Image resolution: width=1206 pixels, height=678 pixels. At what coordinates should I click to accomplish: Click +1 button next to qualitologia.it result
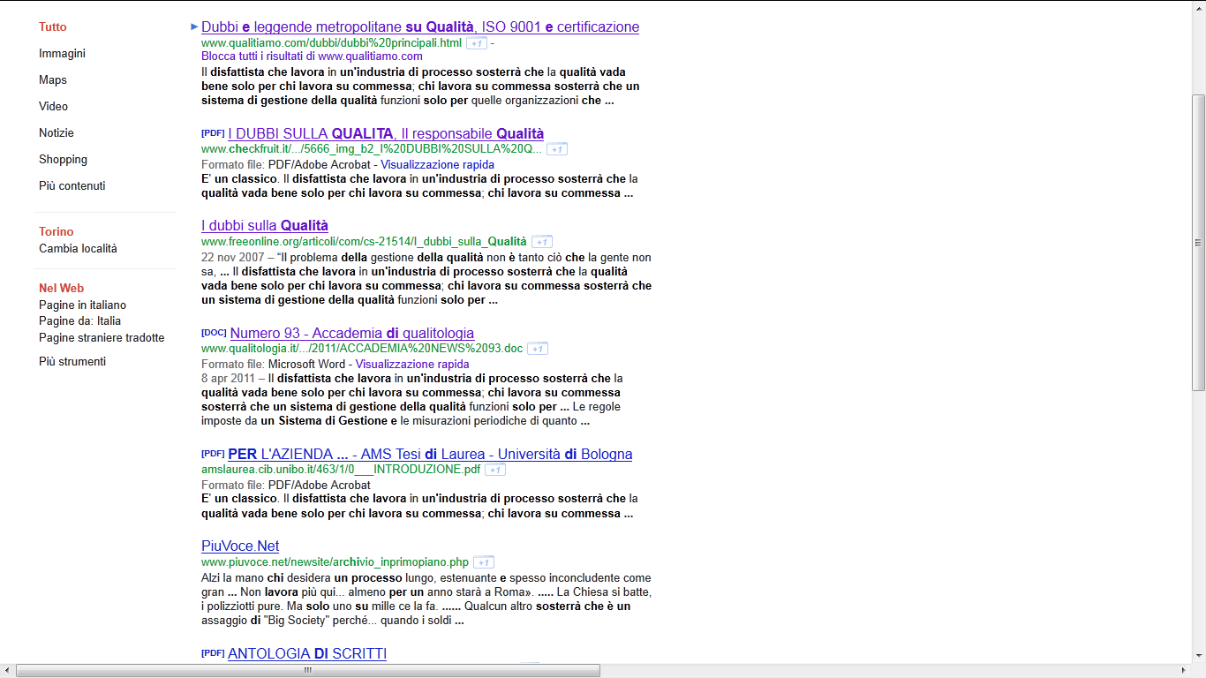pyautogui.click(x=538, y=349)
